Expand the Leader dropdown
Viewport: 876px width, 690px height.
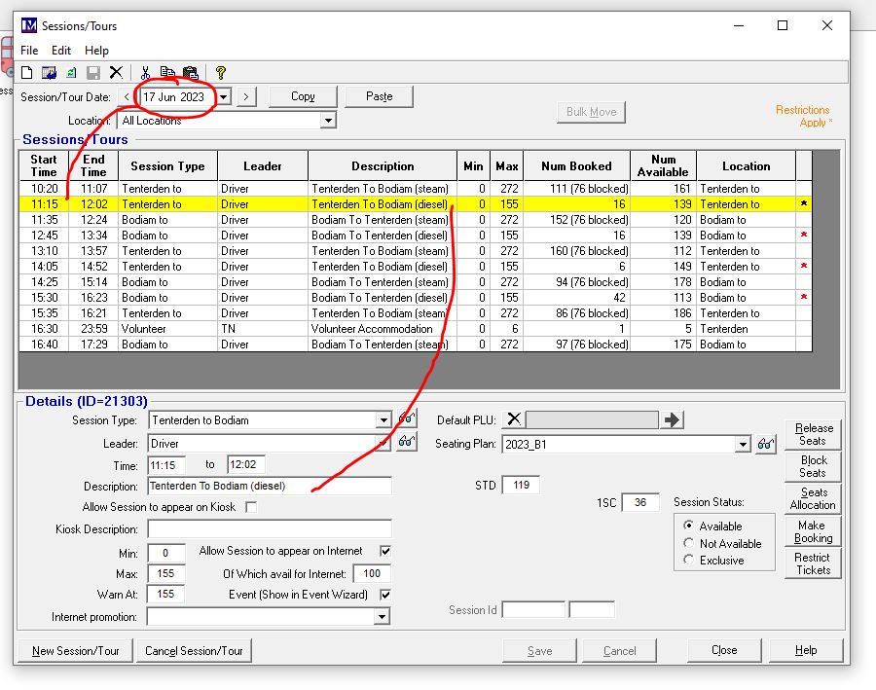tap(383, 444)
